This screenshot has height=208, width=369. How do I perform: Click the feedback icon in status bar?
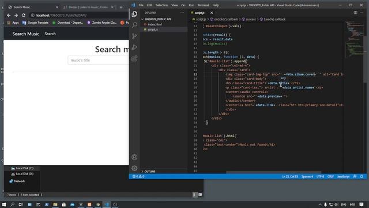355,176
